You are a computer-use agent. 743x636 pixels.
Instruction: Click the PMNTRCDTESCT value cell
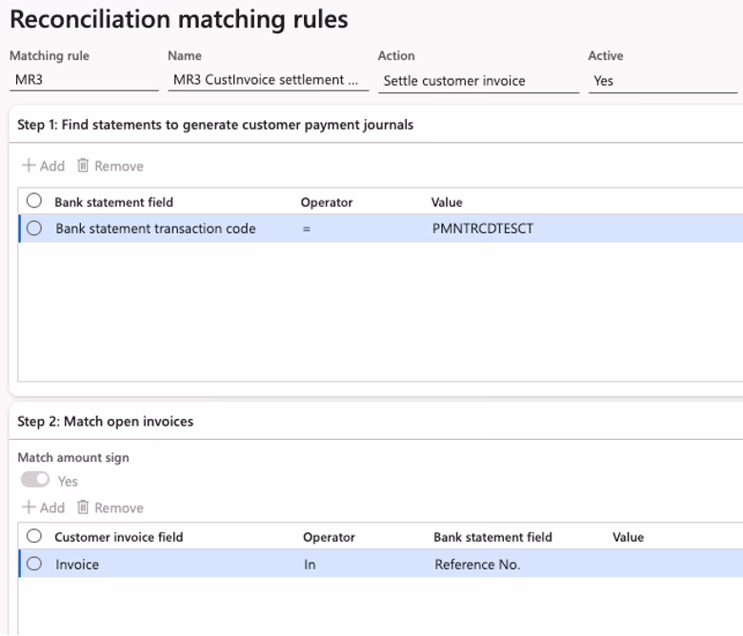point(483,229)
